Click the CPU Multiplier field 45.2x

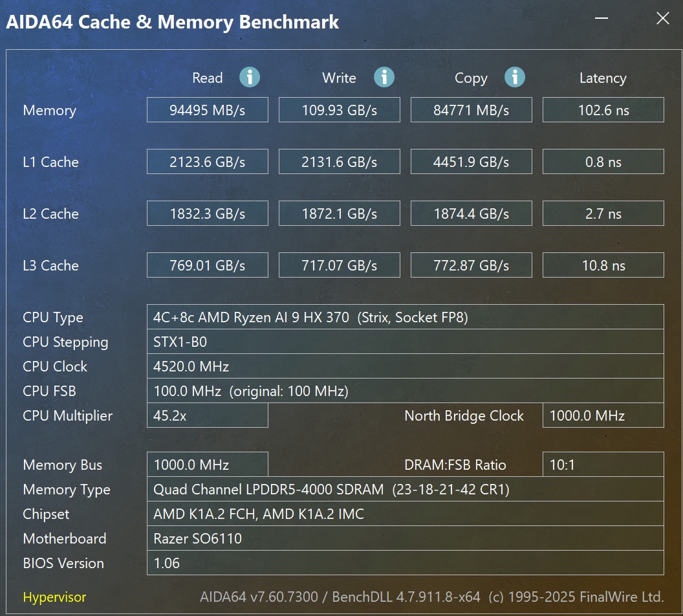click(208, 415)
